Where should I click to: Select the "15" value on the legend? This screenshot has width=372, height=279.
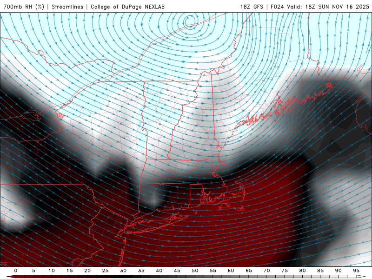(x=69, y=271)
